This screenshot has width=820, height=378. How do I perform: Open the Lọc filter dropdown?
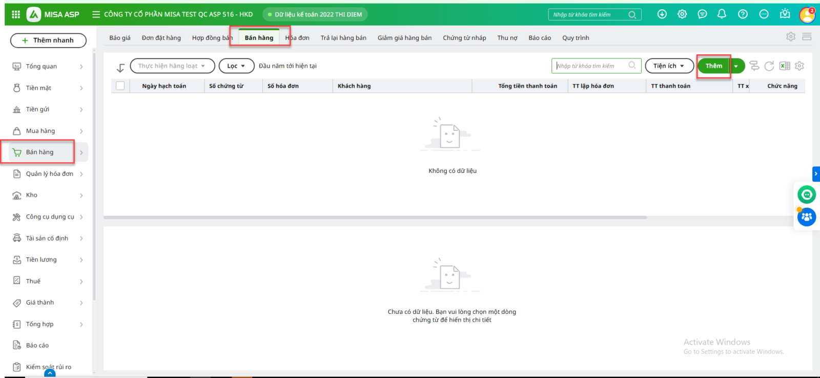tap(236, 66)
